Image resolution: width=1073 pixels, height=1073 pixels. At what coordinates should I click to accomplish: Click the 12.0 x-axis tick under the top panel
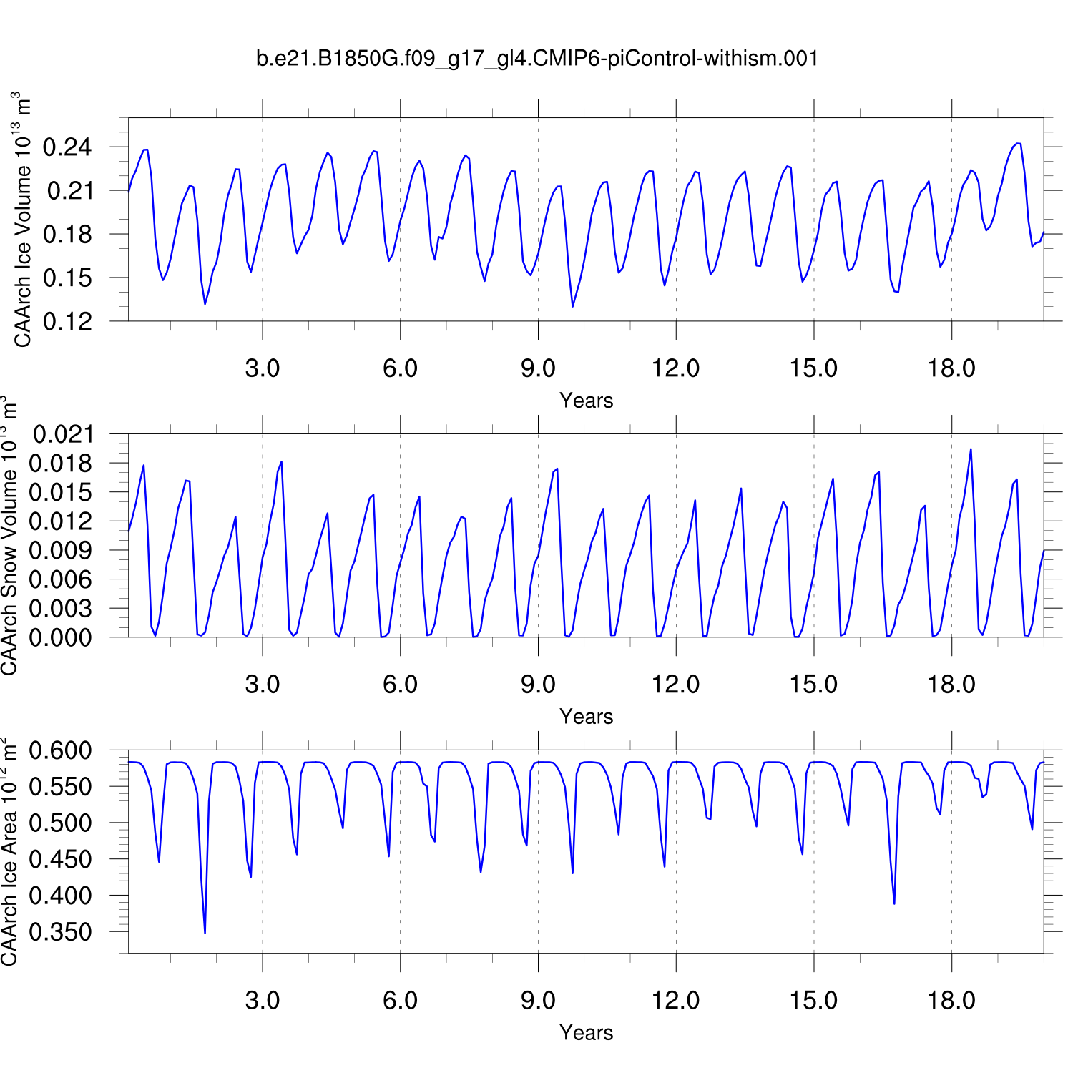coord(676,368)
